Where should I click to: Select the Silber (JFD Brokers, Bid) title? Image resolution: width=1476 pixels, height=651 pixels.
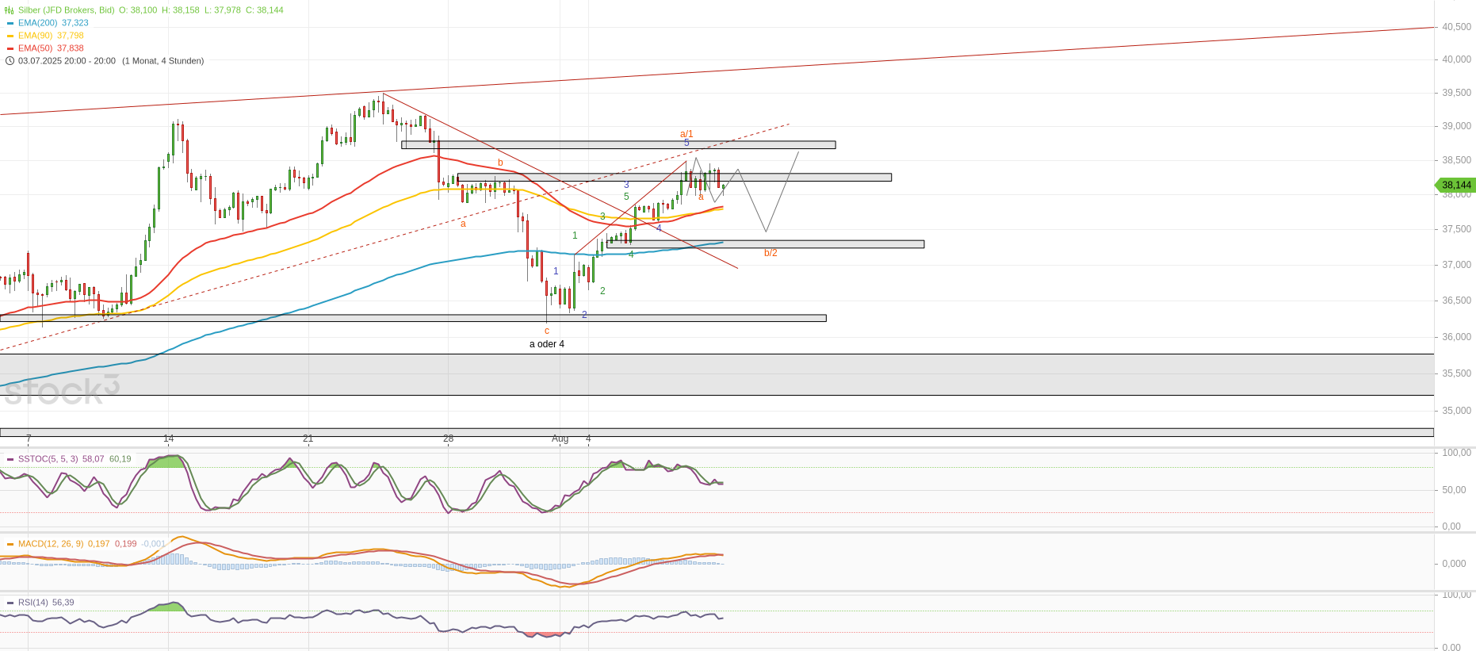coord(66,10)
